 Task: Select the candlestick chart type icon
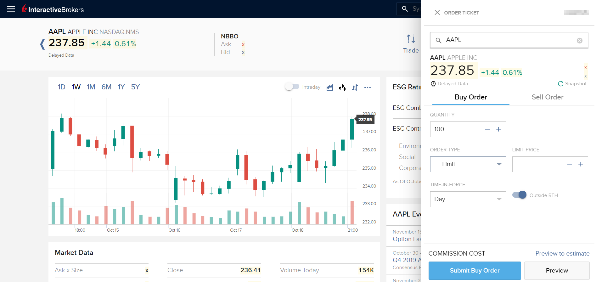pos(342,87)
